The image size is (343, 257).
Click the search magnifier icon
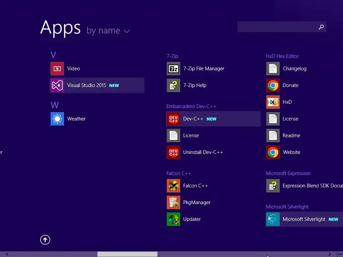321,27
